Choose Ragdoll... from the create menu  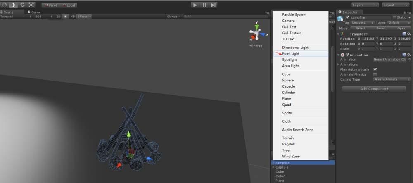(x=300, y=144)
